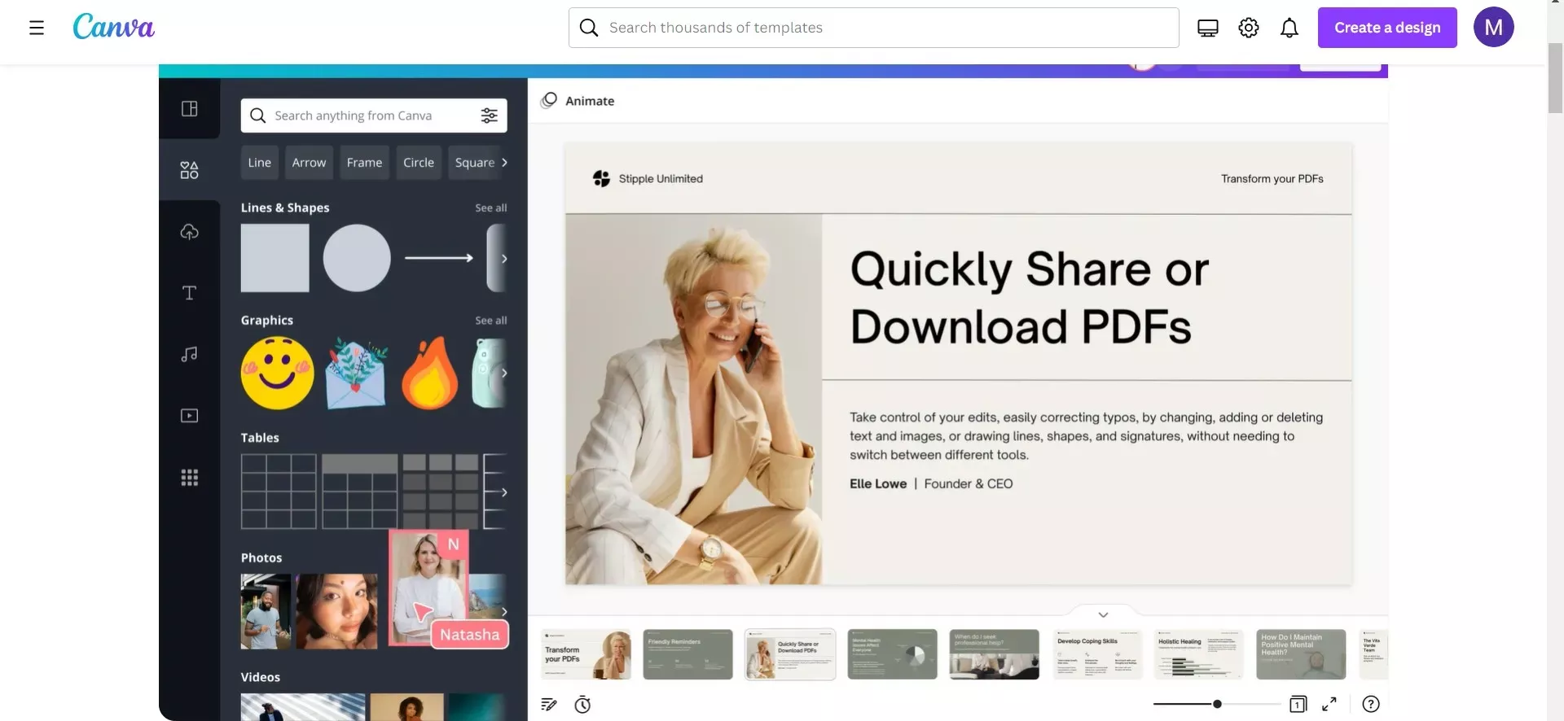The height and width of the screenshot is (721, 1564).
Task: Click the Animate button
Action: [x=578, y=101]
